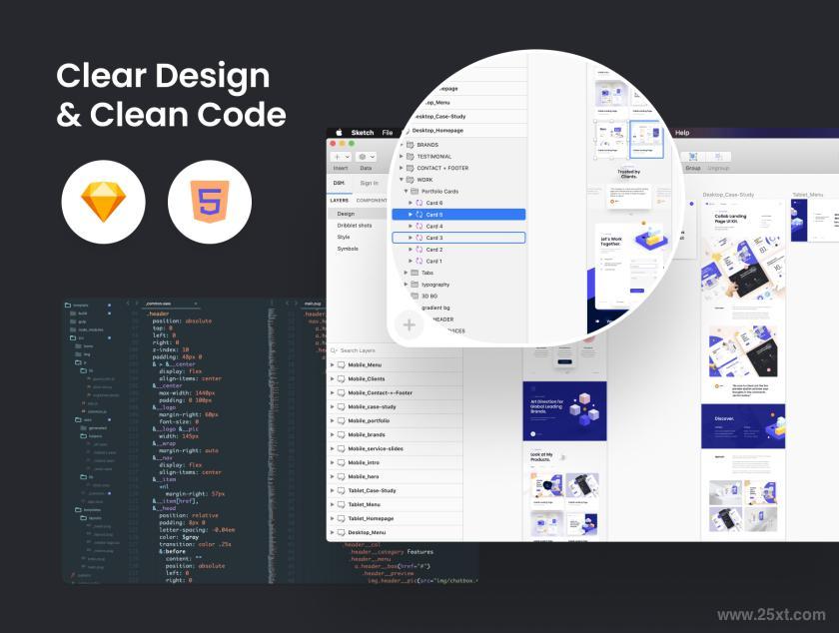Select the Tablet_Menu artboard title on canvas

point(807,195)
